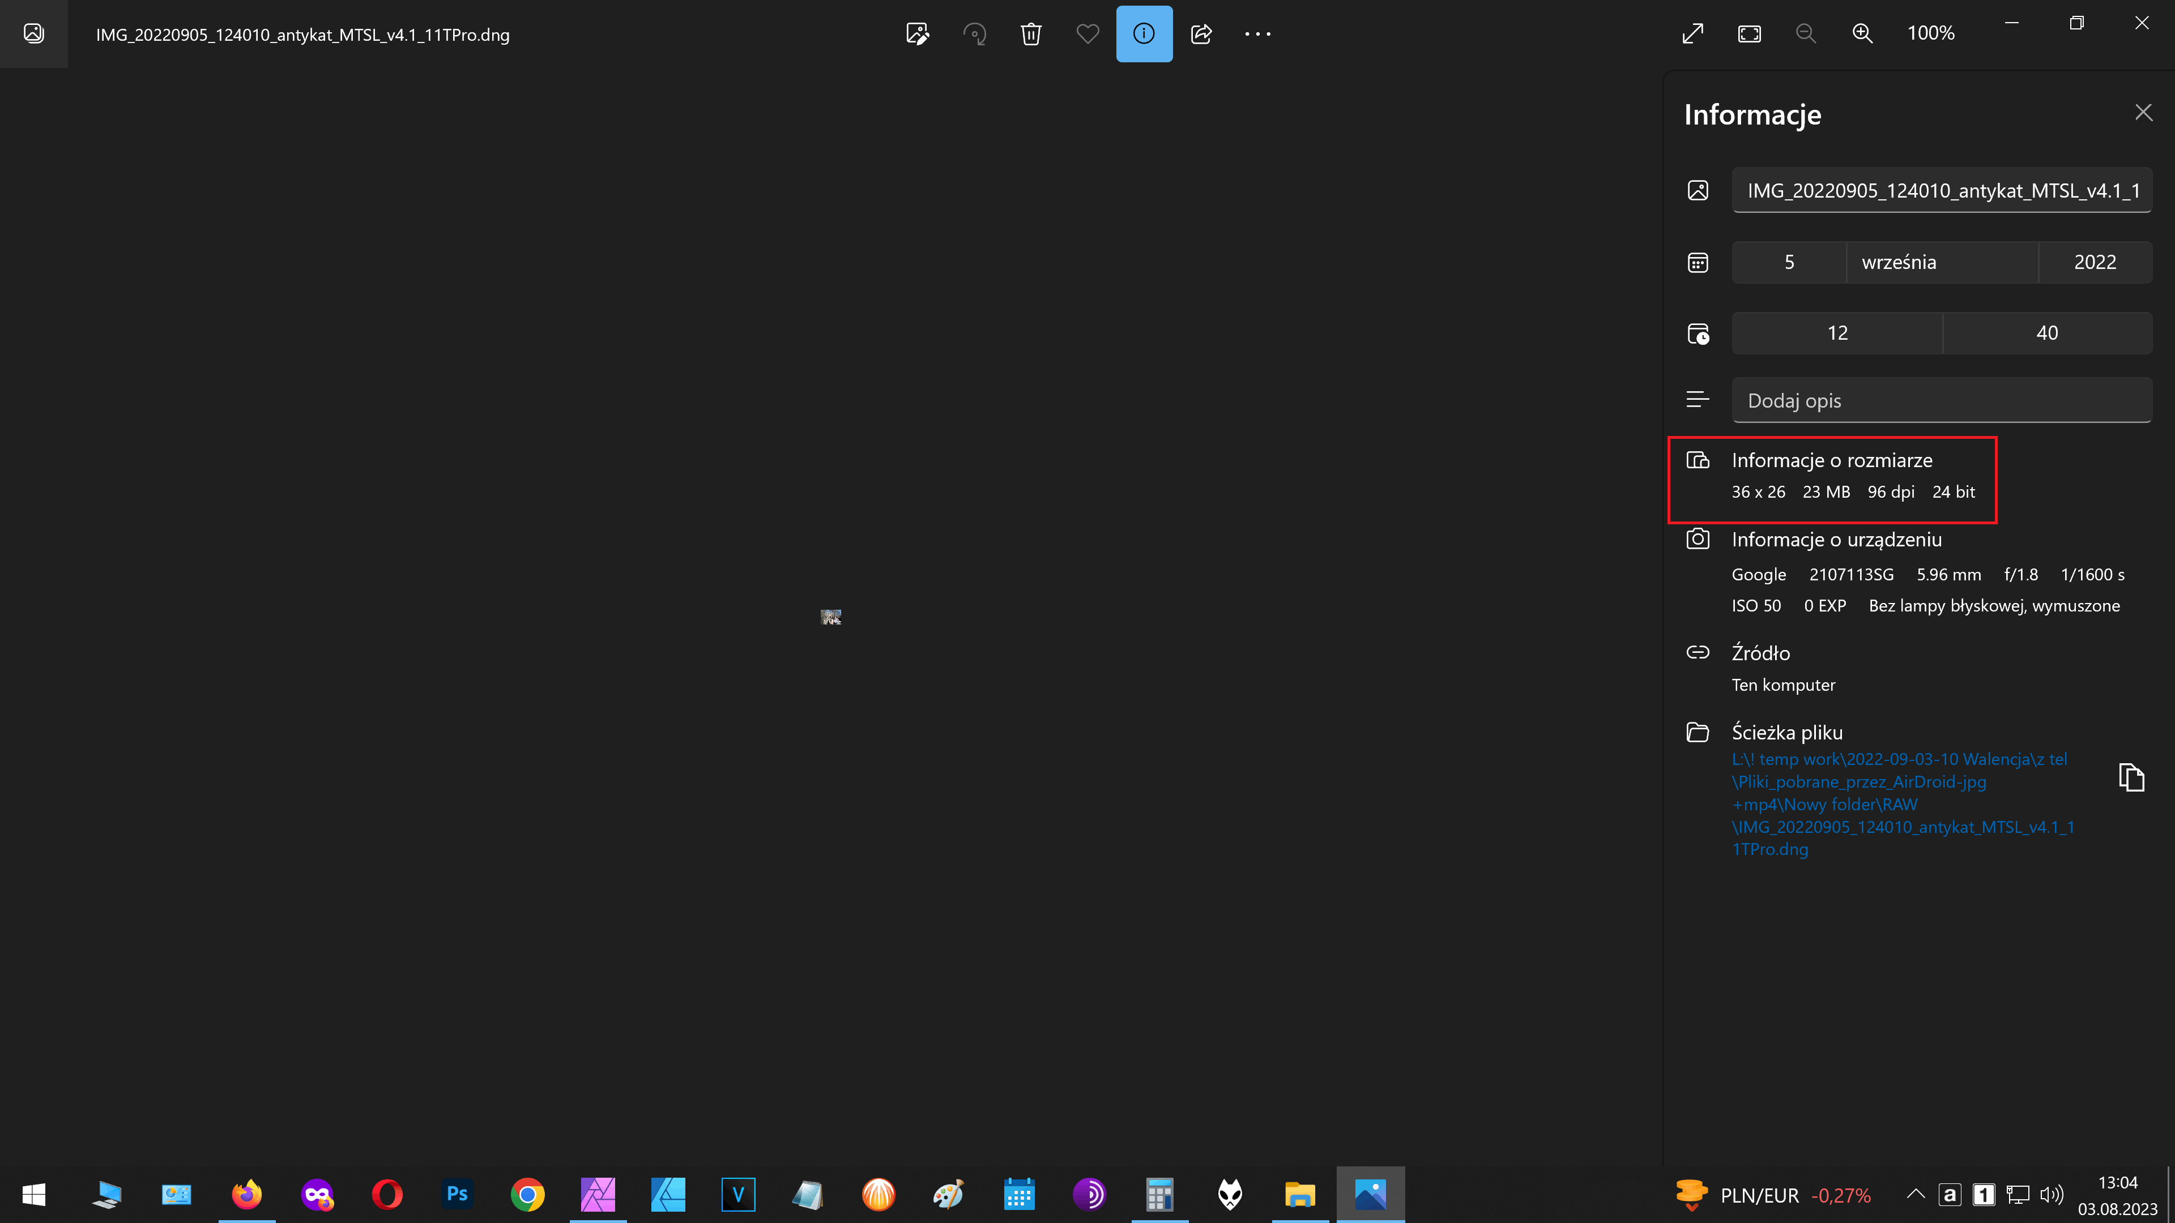Share the photo using the share icon
This screenshot has height=1223, width=2175.
click(x=1201, y=34)
